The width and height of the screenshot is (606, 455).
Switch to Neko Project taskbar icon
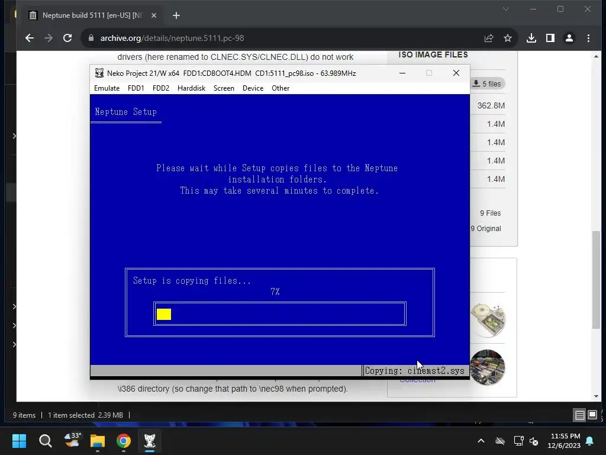point(150,441)
